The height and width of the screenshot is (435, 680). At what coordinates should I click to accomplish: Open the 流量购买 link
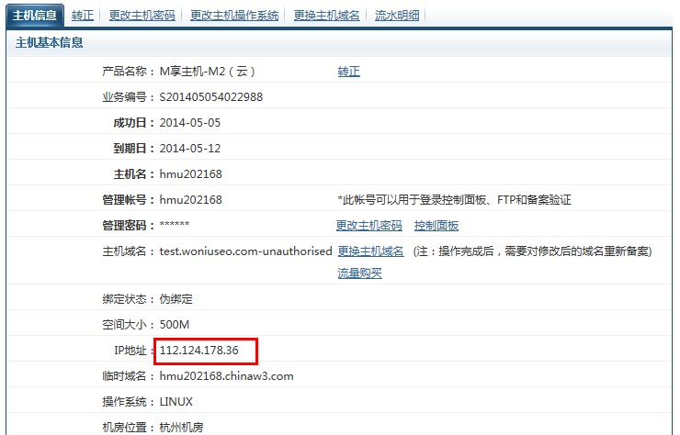click(359, 273)
